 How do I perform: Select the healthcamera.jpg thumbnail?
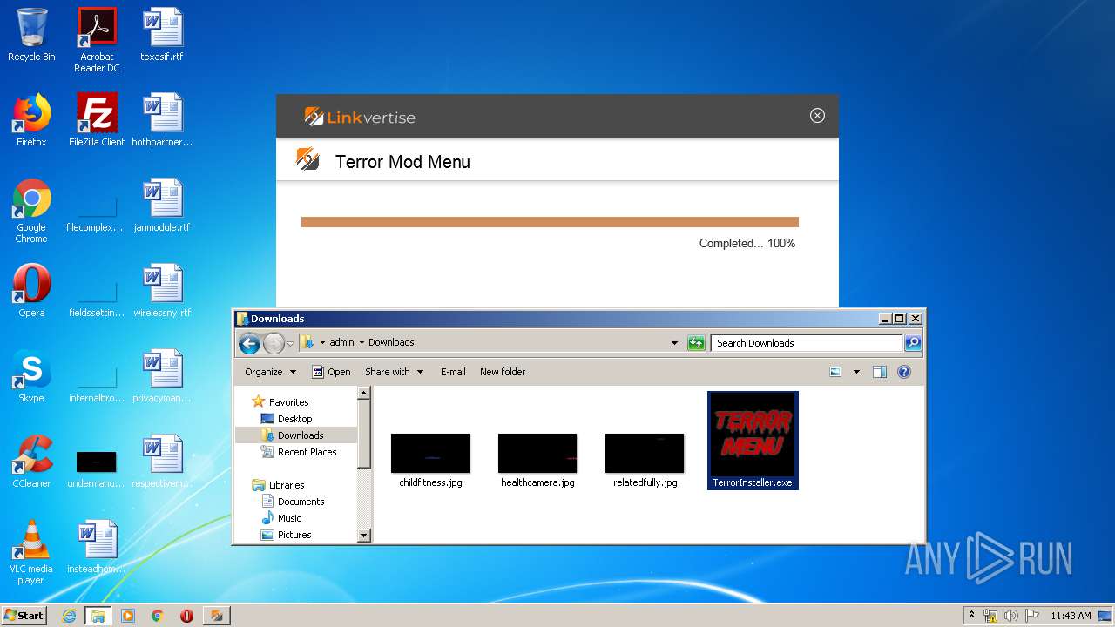pyautogui.click(x=537, y=461)
